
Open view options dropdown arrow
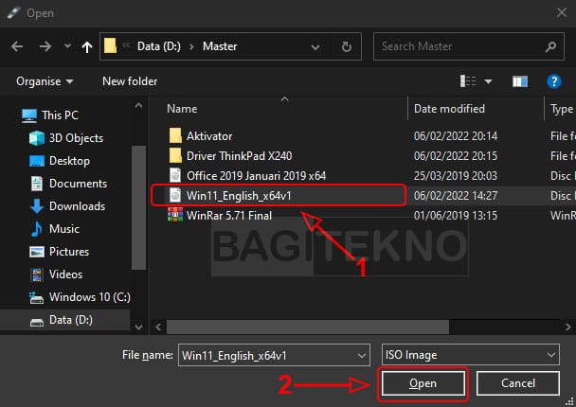(488, 81)
